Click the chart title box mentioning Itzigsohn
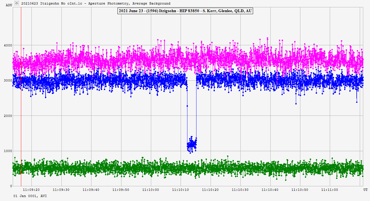 pyautogui.click(x=185, y=11)
